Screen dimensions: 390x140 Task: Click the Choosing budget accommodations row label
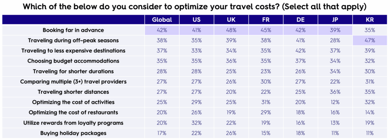[73, 61]
